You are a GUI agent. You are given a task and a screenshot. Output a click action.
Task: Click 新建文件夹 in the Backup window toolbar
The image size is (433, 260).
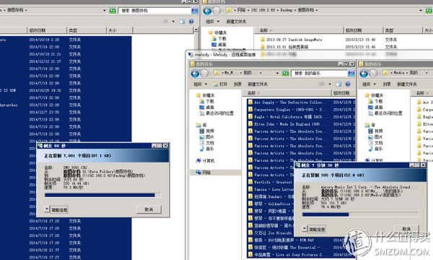coord(236,21)
